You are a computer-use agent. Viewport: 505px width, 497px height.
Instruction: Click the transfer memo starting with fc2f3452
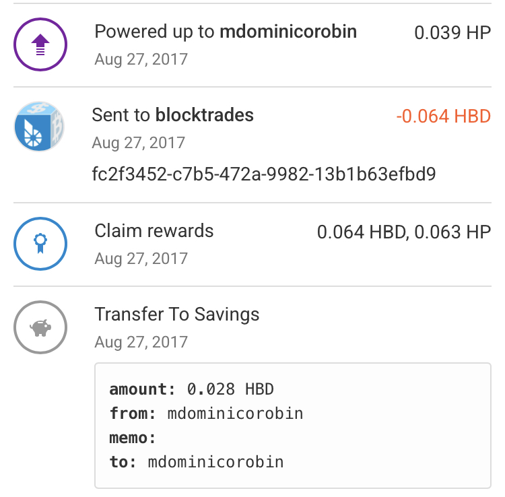pos(264,174)
